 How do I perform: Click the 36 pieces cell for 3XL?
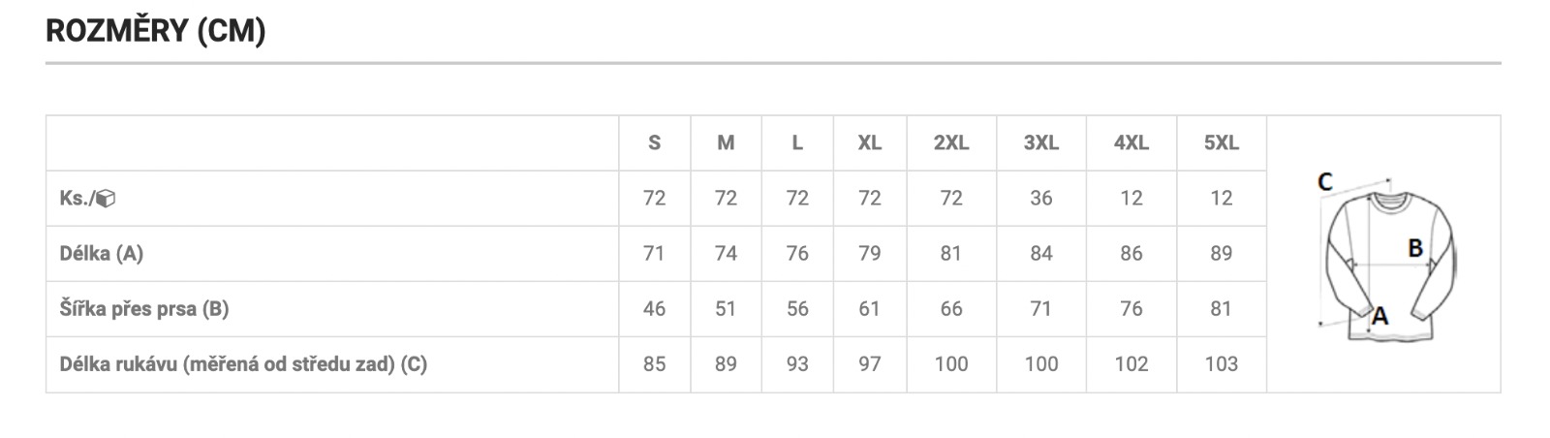[1041, 199]
